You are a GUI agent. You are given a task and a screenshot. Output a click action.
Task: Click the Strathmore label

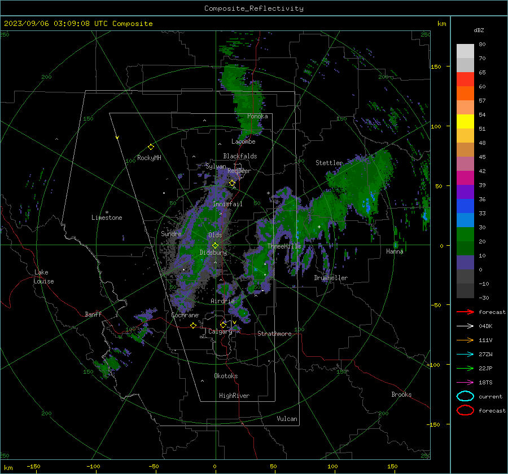tap(274, 334)
